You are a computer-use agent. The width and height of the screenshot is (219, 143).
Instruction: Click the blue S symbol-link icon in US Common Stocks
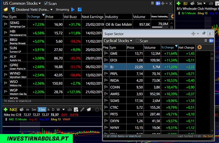click(x=158, y=3)
